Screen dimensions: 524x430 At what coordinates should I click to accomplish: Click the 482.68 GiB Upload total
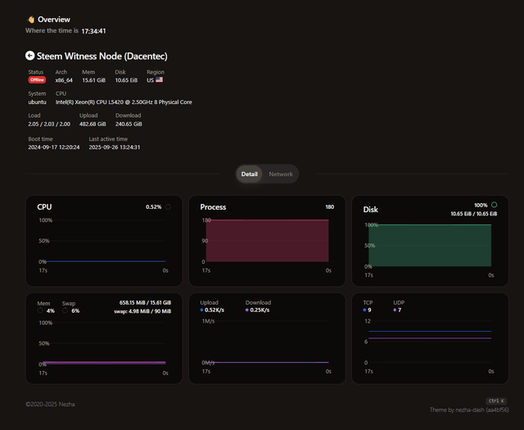[93, 124]
